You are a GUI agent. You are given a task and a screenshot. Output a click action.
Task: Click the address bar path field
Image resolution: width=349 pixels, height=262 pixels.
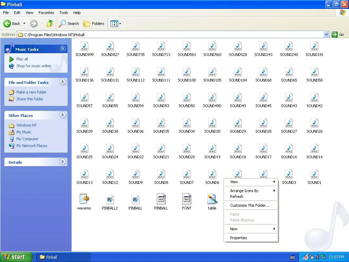(171, 34)
